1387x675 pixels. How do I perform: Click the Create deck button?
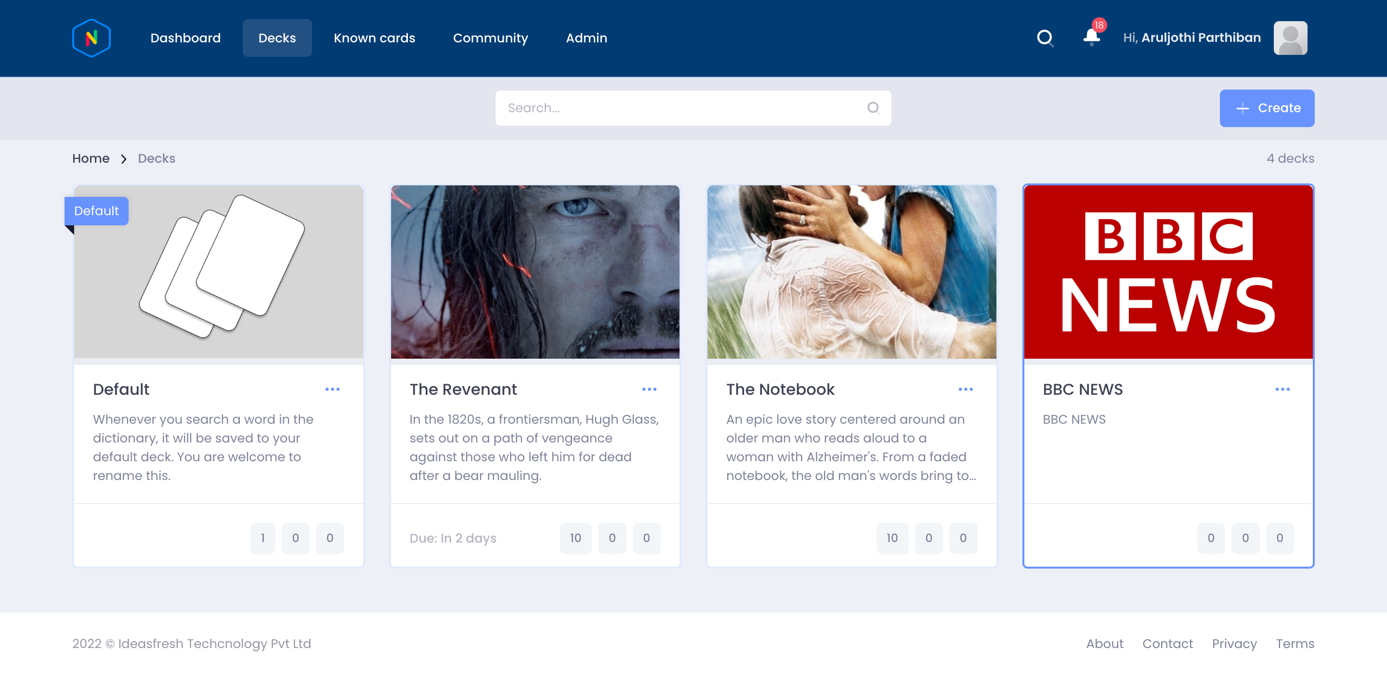1267,108
